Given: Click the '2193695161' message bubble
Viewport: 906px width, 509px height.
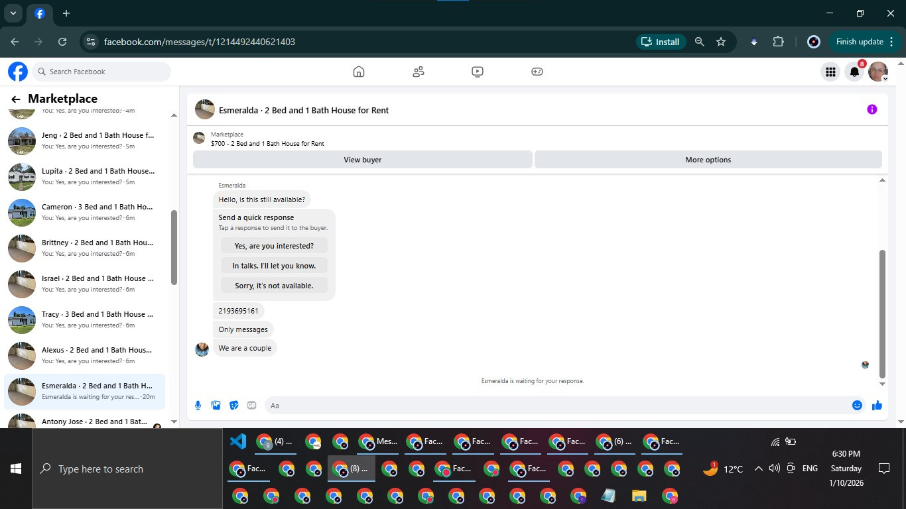Looking at the screenshot, I should (x=238, y=310).
